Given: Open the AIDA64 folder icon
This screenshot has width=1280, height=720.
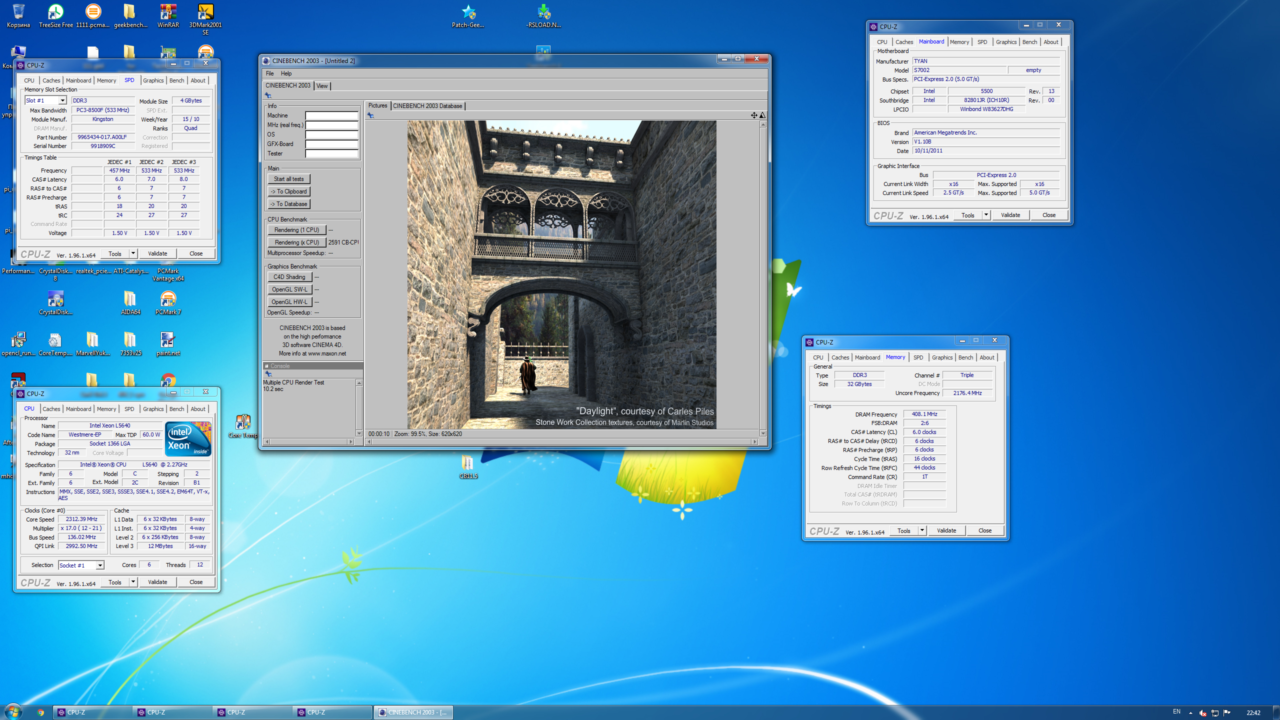Looking at the screenshot, I should (x=130, y=302).
